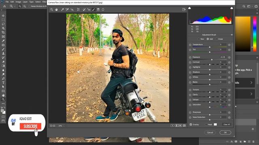Open Photoshop File menu
Image resolution: width=259 pixels, height=145 pixels.
pyautogui.click(x=7, y=2)
